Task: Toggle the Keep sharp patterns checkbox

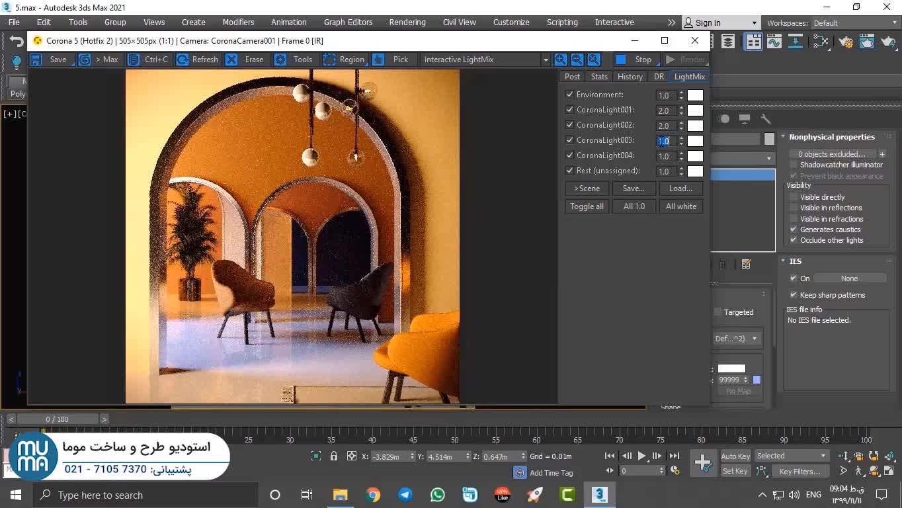Action: pyautogui.click(x=794, y=295)
